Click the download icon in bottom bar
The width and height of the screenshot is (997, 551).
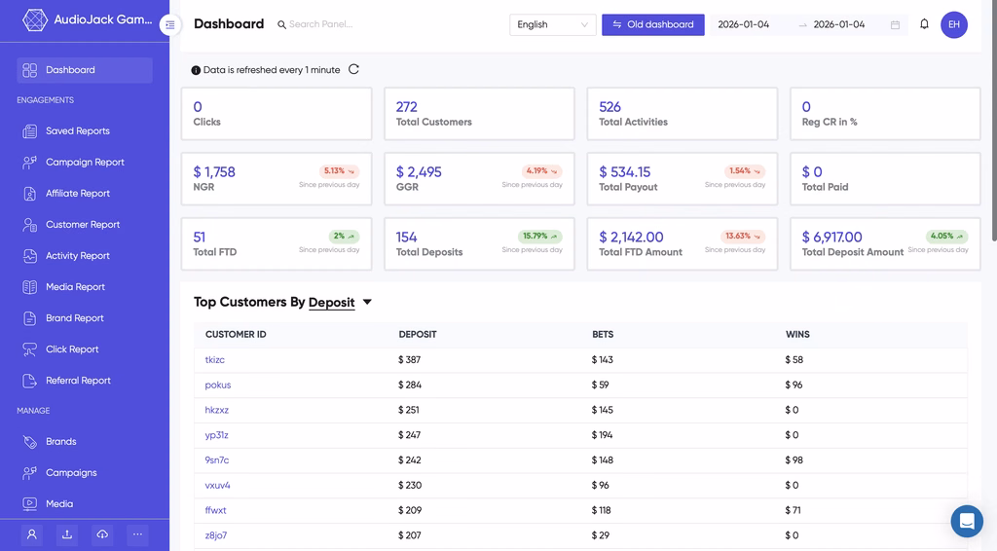(67, 534)
